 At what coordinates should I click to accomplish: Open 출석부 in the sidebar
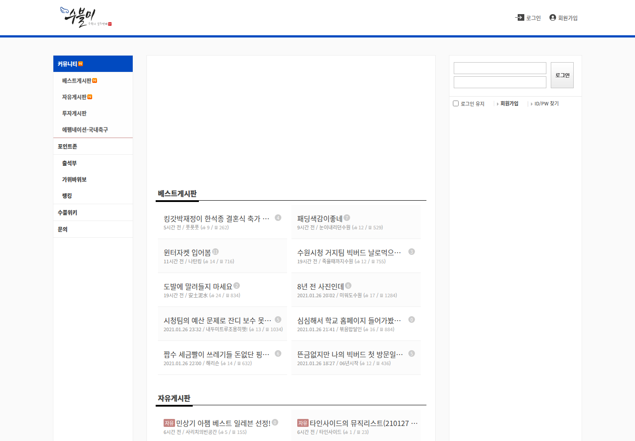tap(69, 163)
